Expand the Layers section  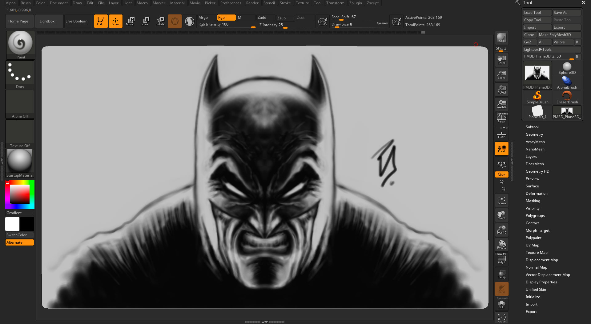coord(531,157)
